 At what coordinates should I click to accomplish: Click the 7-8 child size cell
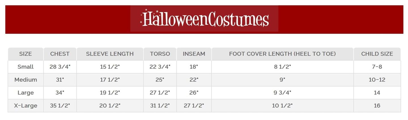click(x=377, y=67)
